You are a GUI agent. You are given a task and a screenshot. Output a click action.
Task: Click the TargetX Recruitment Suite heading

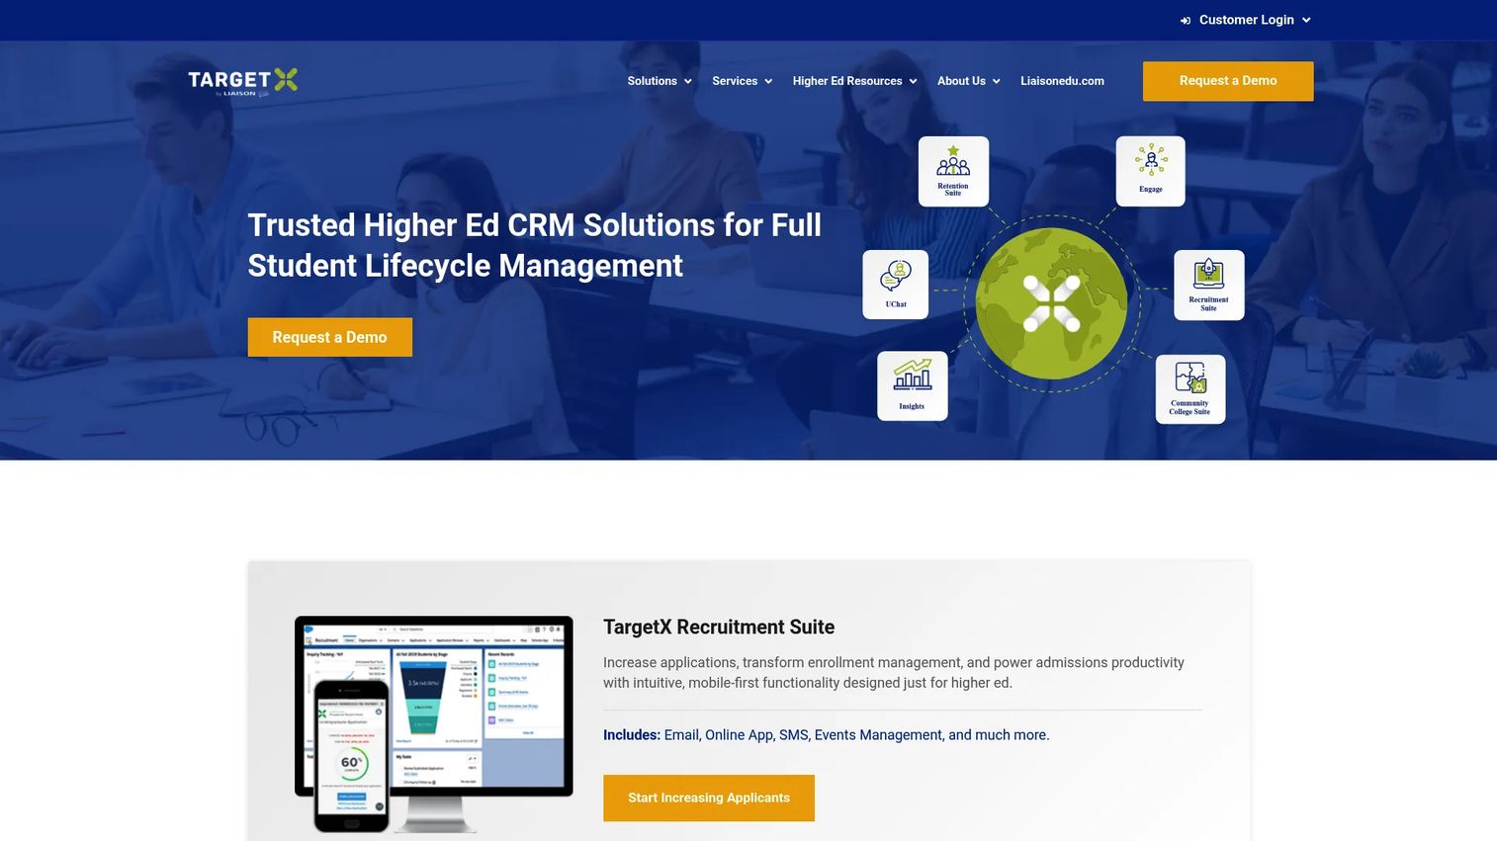pos(719,627)
